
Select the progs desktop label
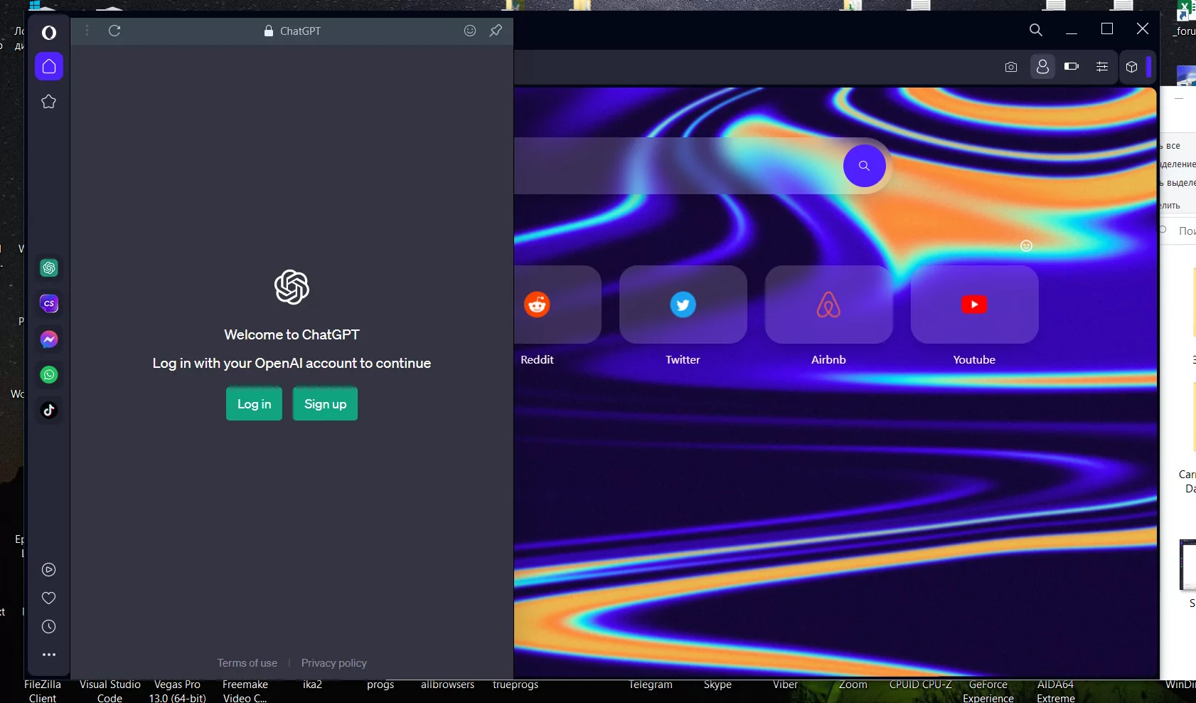click(380, 684)
